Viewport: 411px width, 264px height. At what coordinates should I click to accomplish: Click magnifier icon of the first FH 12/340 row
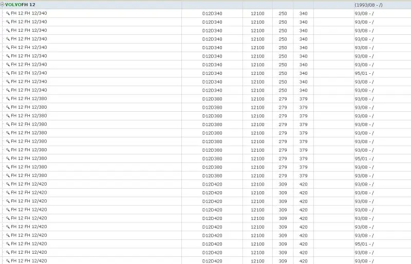tap(8, 13)
